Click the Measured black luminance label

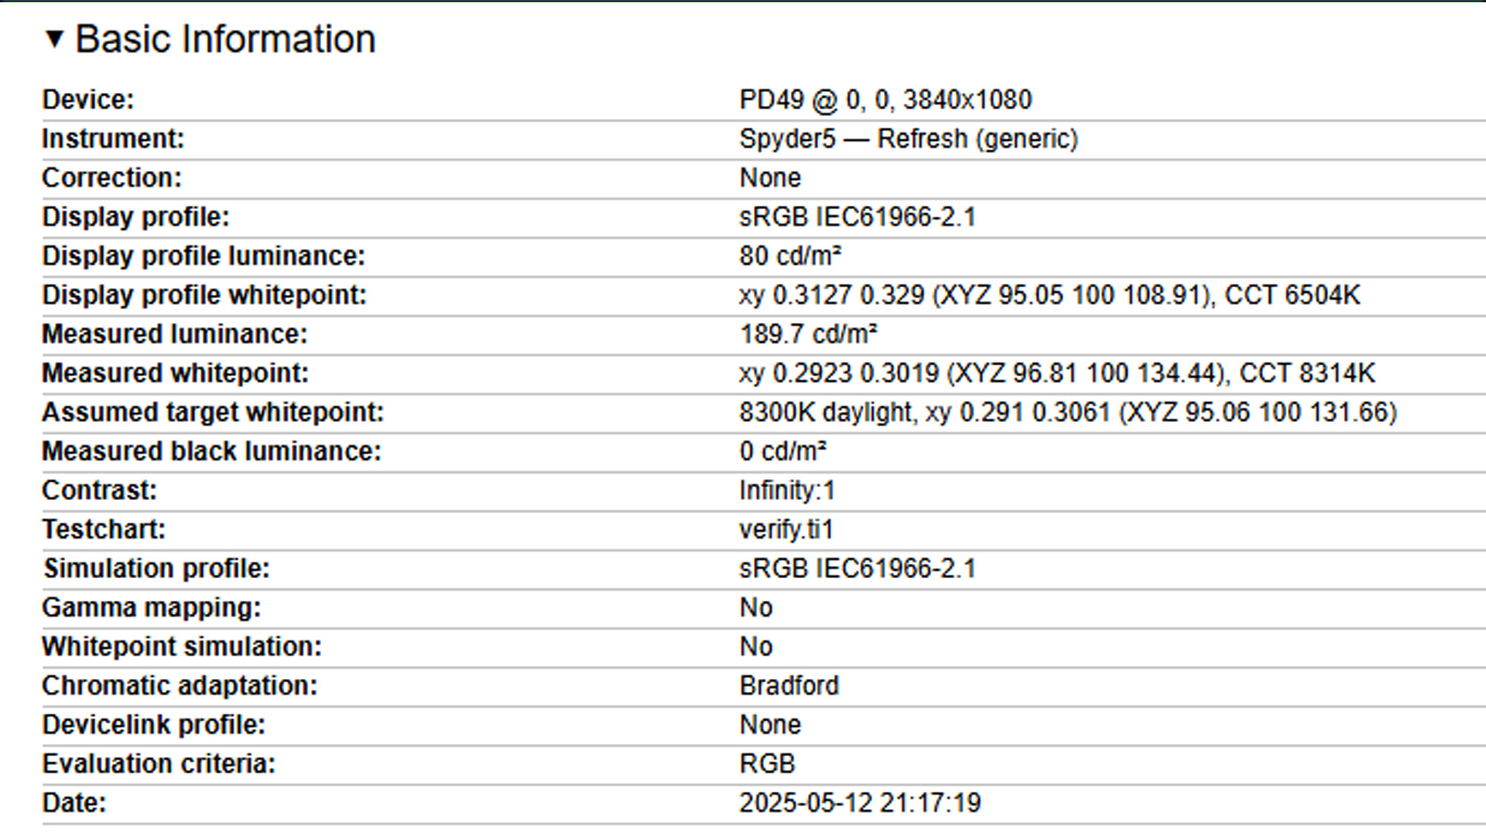211,451
